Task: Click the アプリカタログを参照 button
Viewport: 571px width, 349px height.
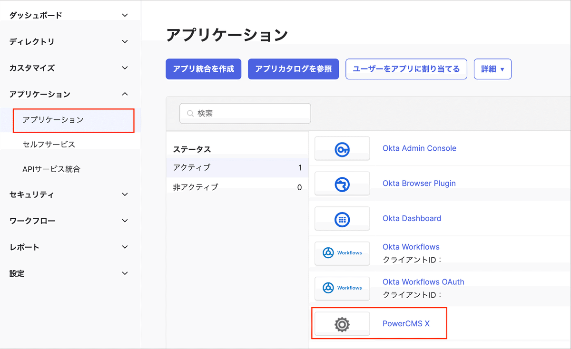Action: point(293,69)
